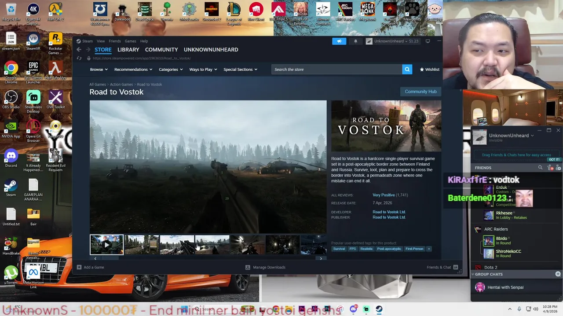Viewport: 563px width, 316px height.
Task: Click Add a Game
Action: (90, 267)
